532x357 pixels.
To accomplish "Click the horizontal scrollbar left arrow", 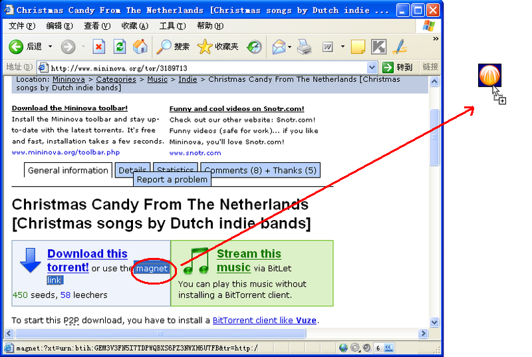I will pos(9,333).
